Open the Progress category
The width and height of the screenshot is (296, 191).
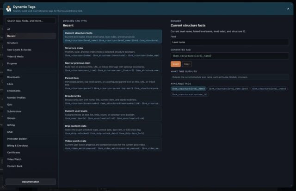[31, 63]
